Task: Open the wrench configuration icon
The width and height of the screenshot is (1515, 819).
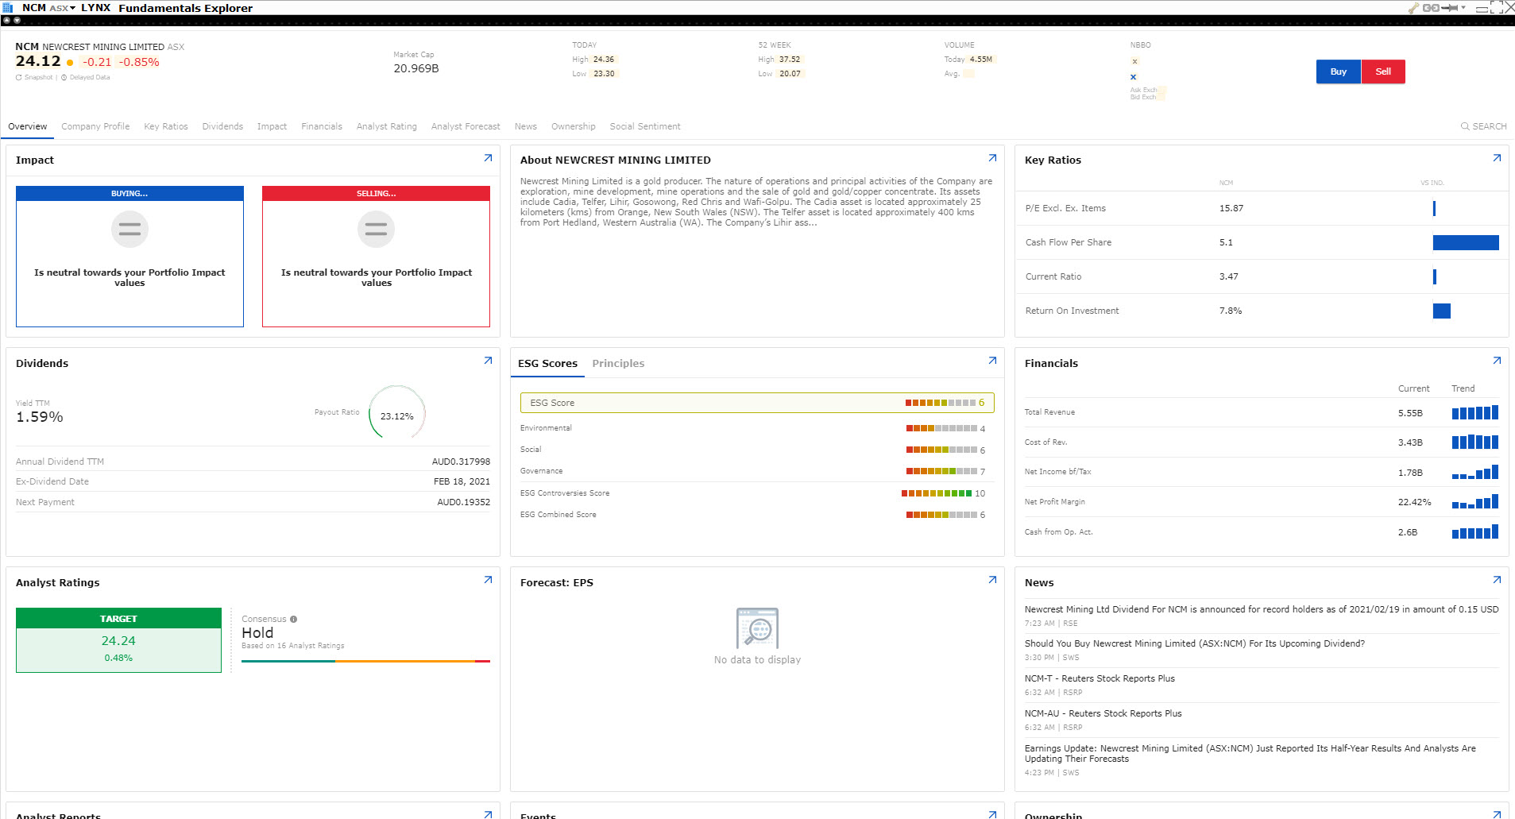Action: point(1413,8)
